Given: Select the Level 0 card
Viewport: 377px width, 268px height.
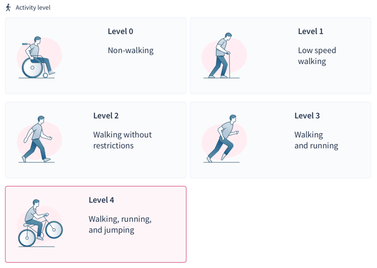Looking at the screenshot, I should tap(96, 55).
